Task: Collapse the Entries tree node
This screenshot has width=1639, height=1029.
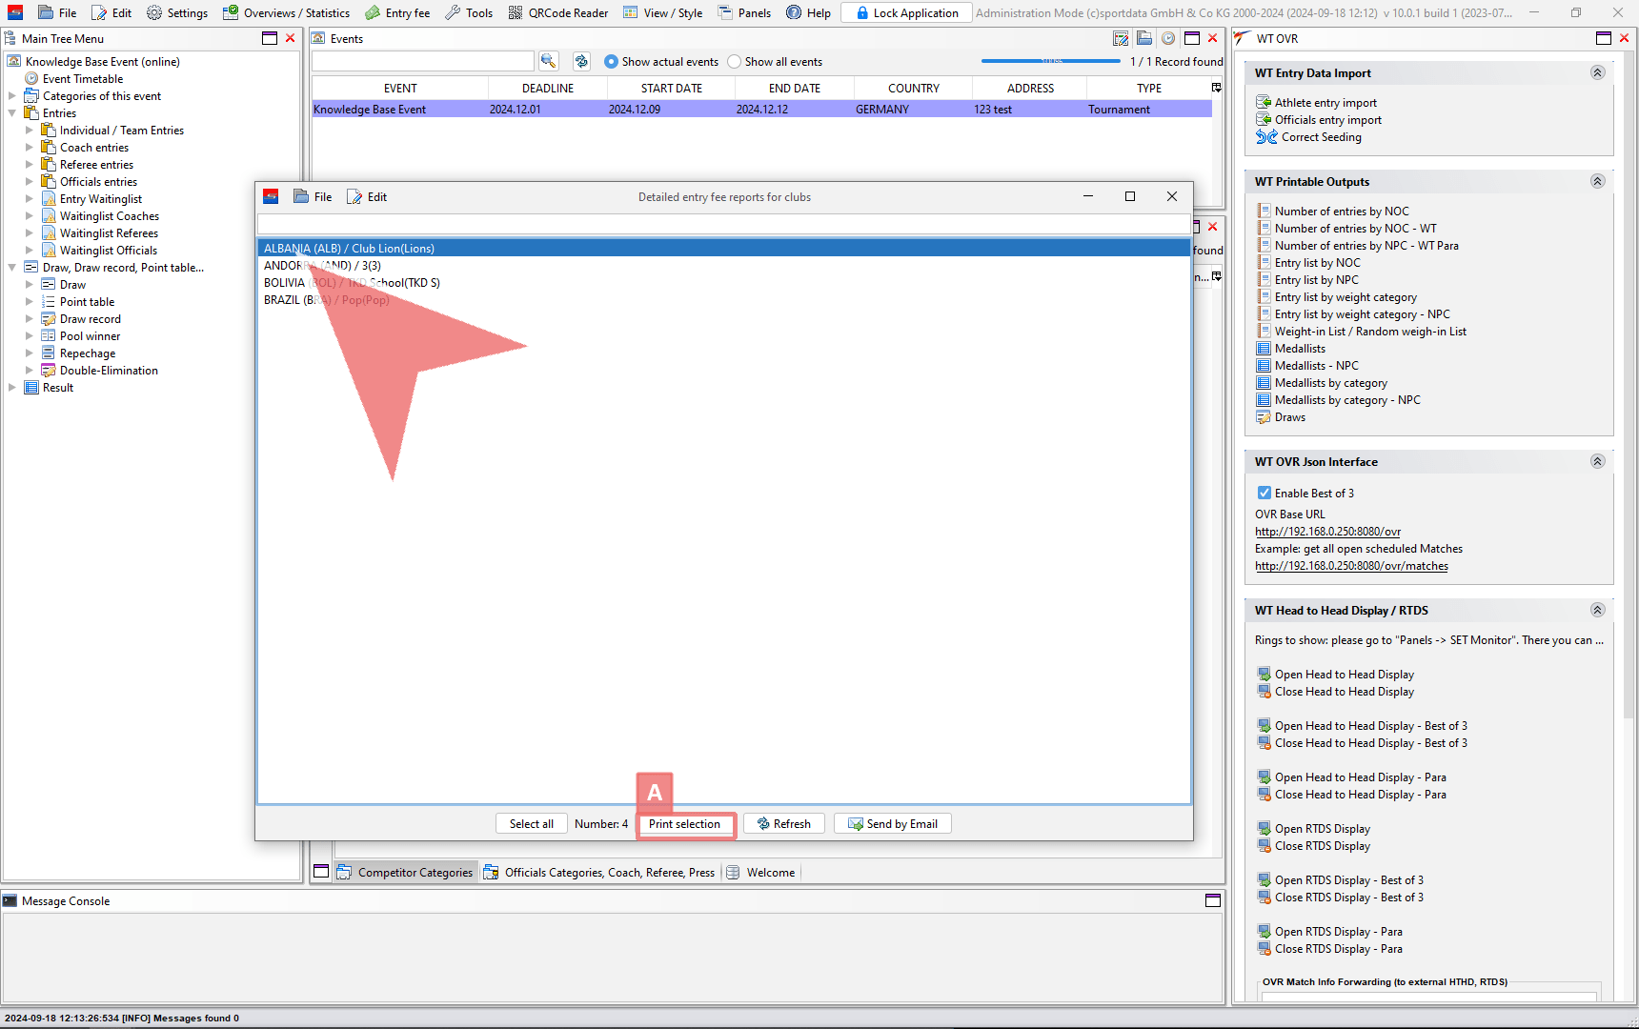Action: click(x=12, y=113)
